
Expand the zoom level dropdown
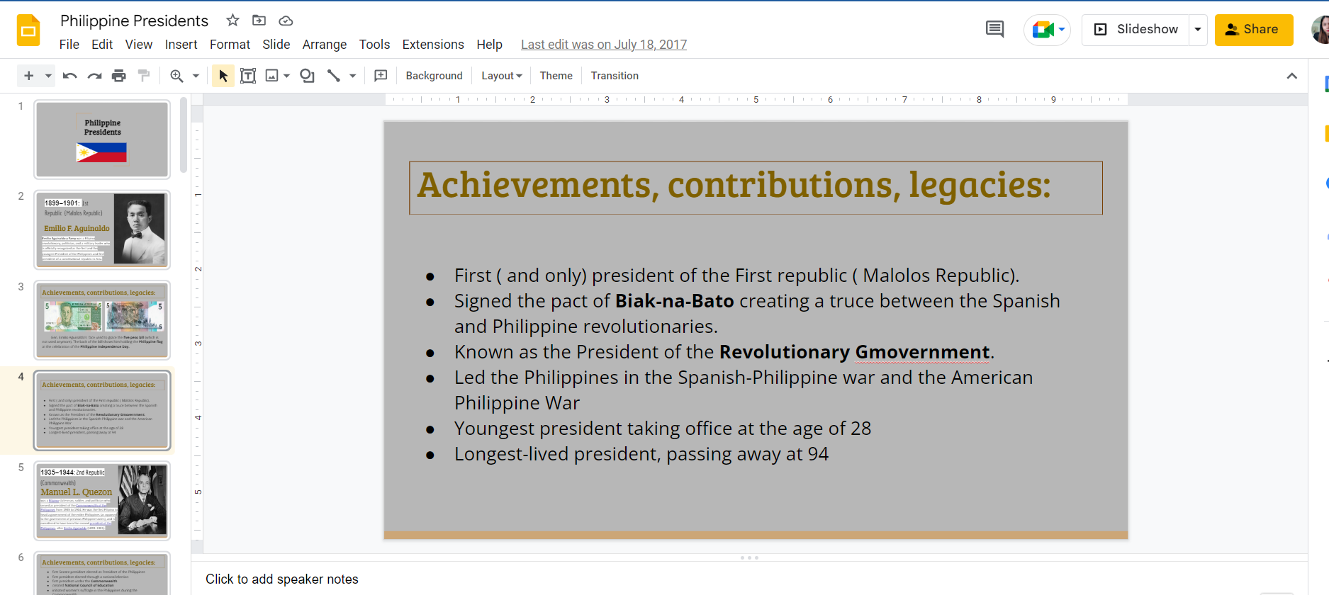click(x=196, y=76)
